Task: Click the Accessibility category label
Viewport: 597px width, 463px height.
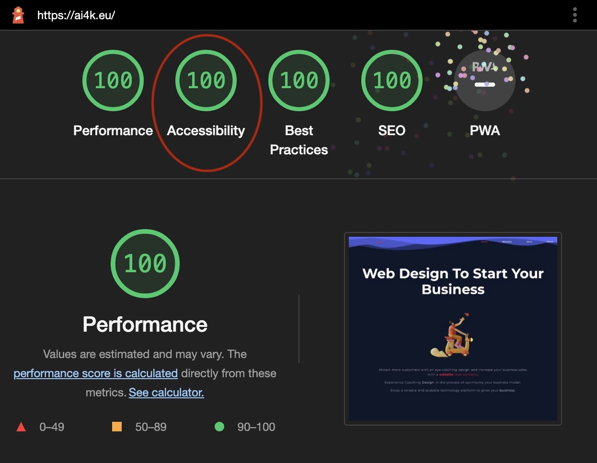Action: click(206, 130)
